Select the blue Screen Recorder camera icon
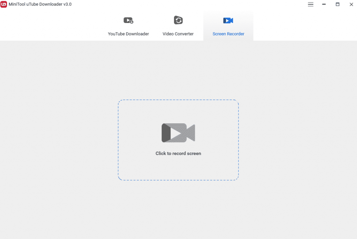The height and width of the screenshot is (239, 357). [x=228, y=20]
